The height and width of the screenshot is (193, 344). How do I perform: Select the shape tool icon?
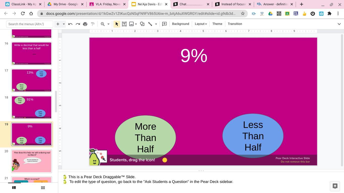pos(142,24)
